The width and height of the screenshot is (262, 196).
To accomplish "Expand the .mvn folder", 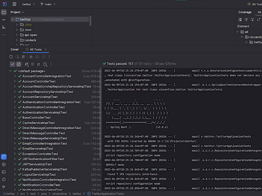I will [17, 30].
